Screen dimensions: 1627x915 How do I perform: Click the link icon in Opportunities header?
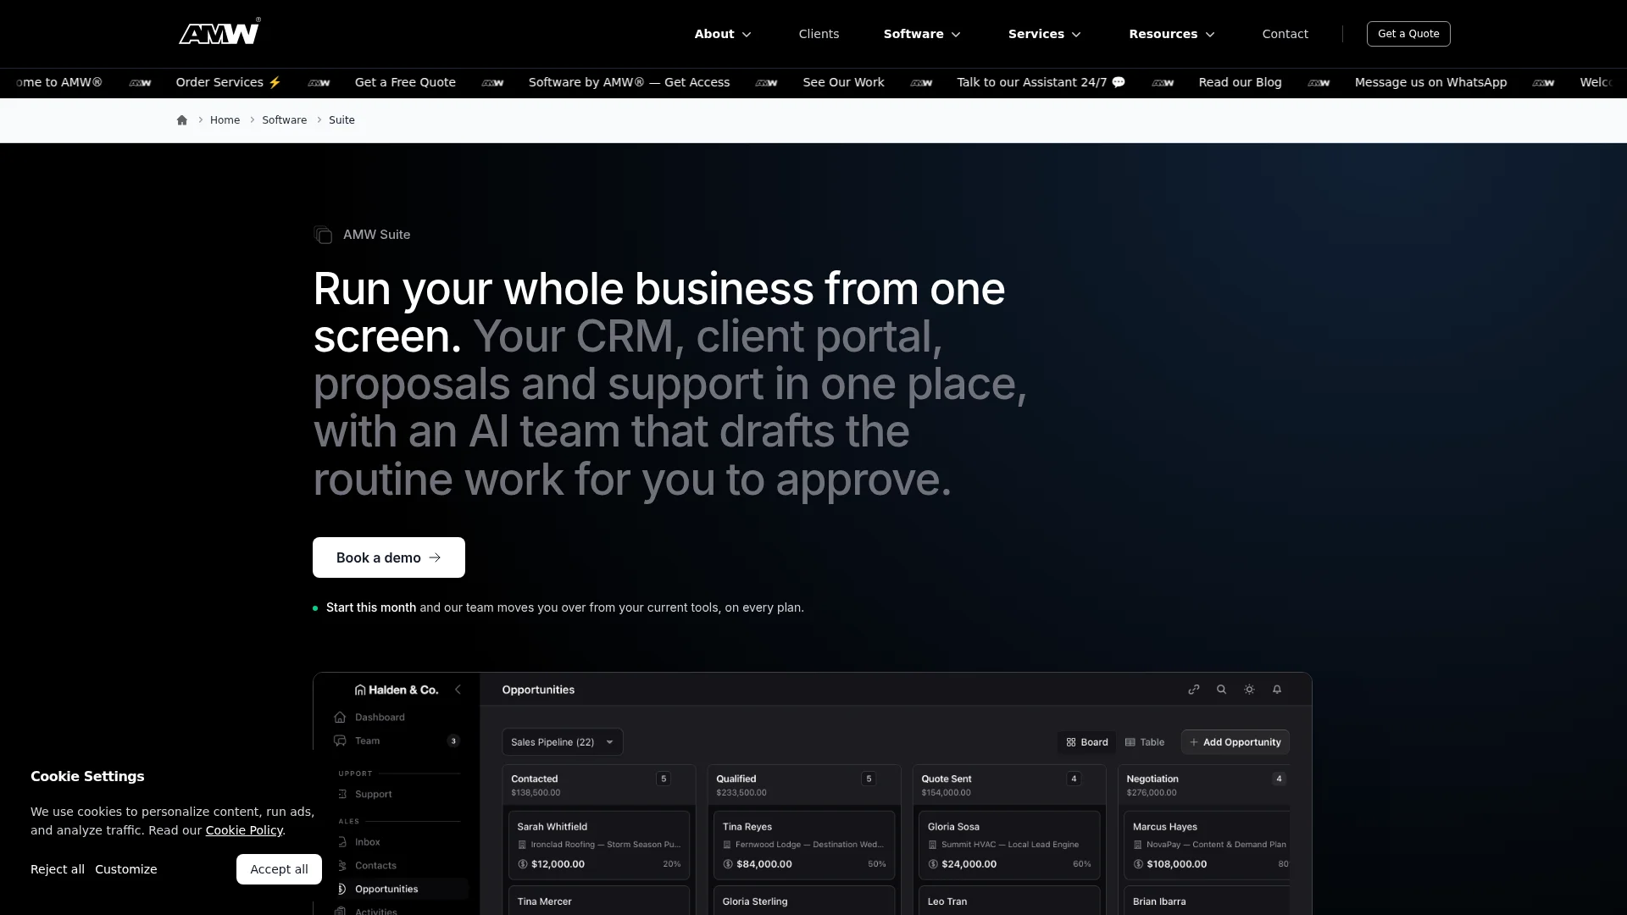1194,690
